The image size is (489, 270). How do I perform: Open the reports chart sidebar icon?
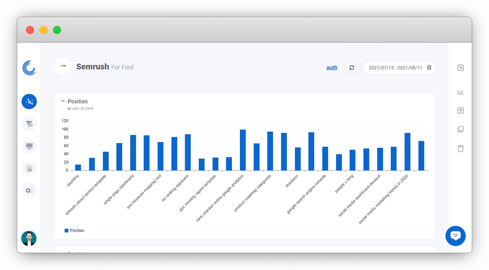coord(29,168)
